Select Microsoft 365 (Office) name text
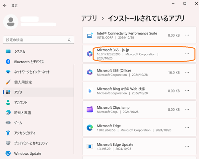The image size is (199, 159). [x=114, y=71]
